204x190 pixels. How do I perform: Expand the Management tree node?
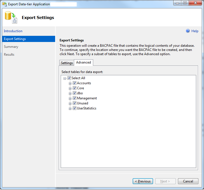(70, 98)
